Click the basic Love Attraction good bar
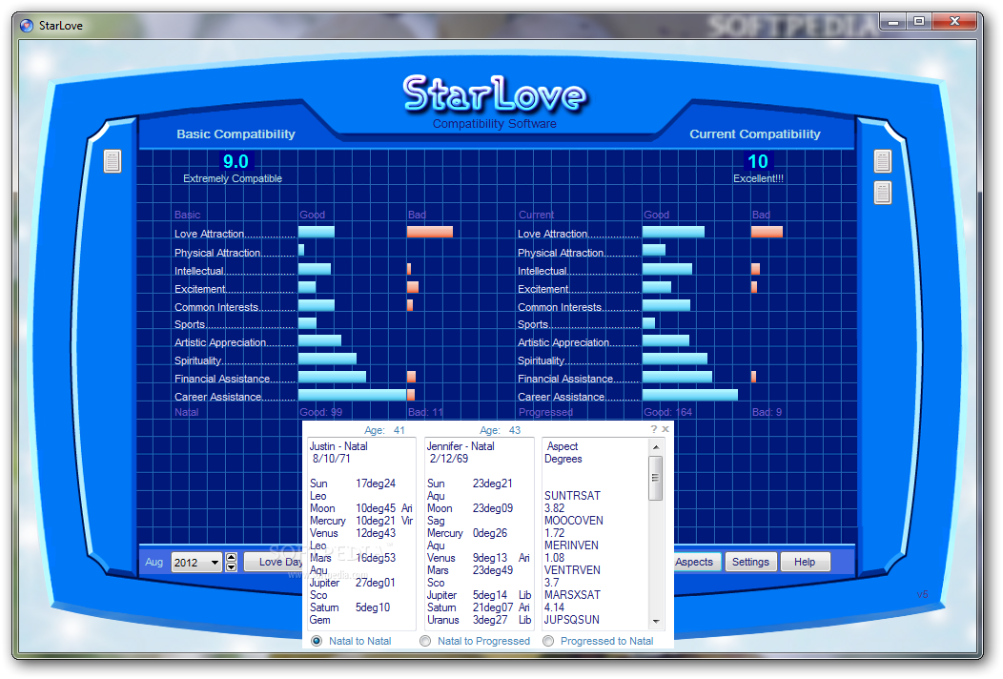 (316, 232)
